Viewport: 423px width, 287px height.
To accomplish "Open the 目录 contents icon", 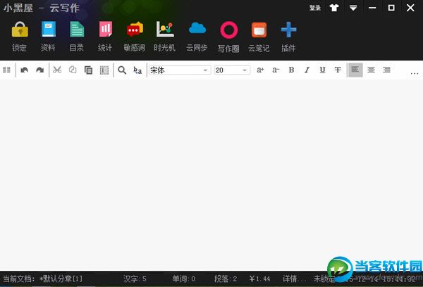I will [77, 29].
